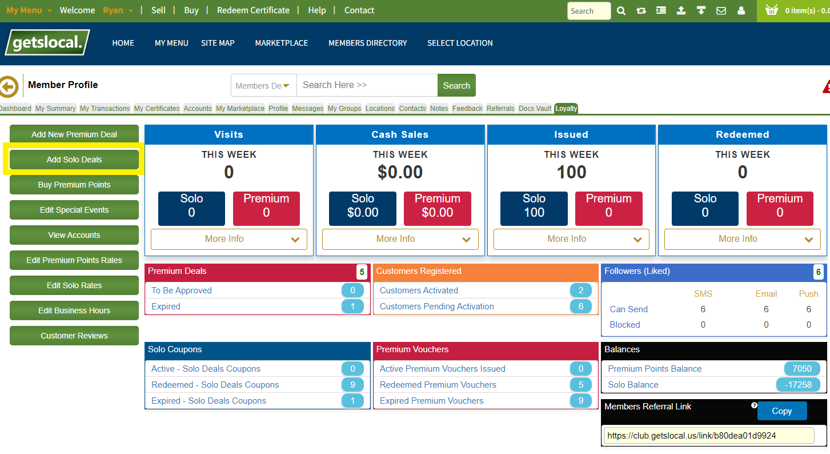Select the Loyalty tab
The image size is (830, 454).
coord(567,109)
